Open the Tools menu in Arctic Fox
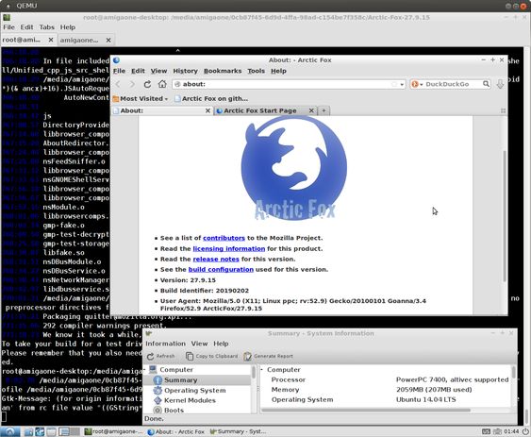 [256, 71]
